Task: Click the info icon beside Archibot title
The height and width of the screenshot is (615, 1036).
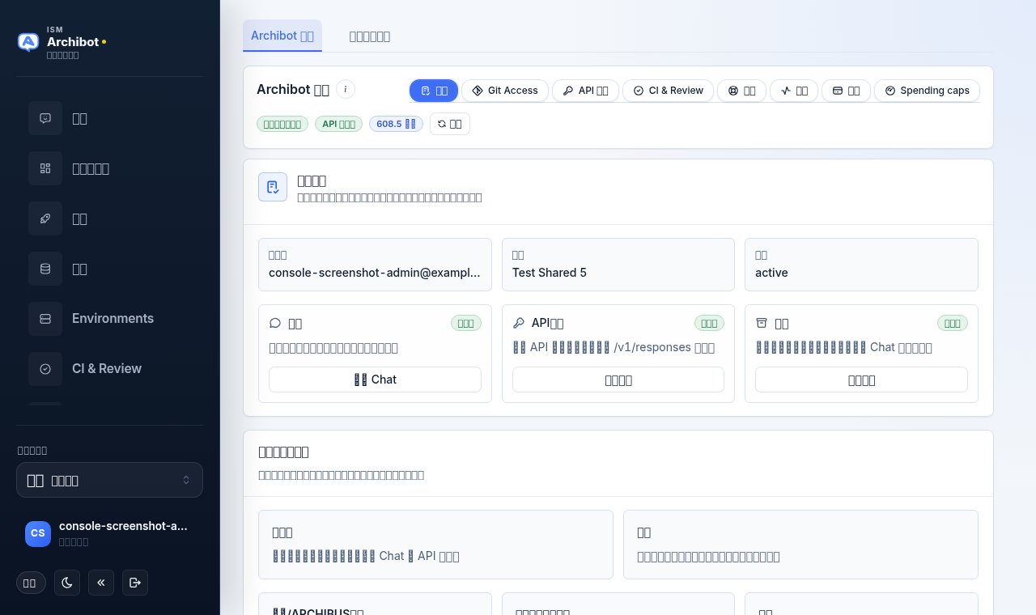Action: [346, 89]
